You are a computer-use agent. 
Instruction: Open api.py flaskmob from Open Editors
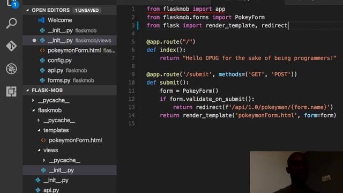(x=70, y=70)
